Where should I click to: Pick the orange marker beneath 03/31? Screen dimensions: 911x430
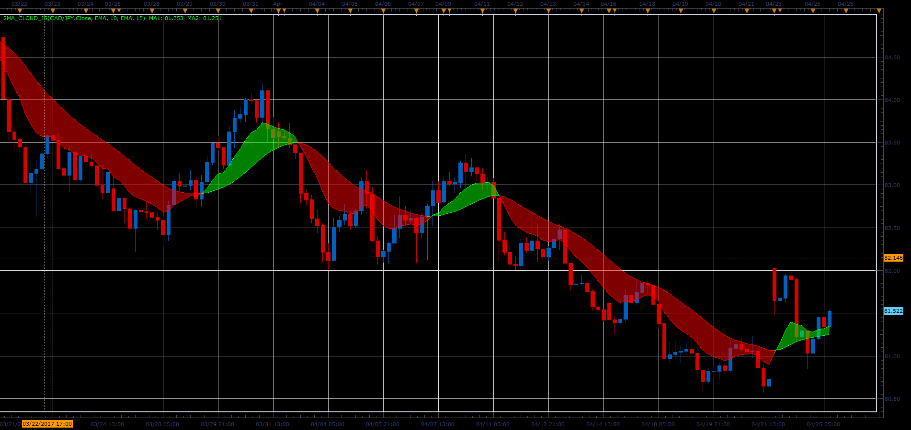251,11
